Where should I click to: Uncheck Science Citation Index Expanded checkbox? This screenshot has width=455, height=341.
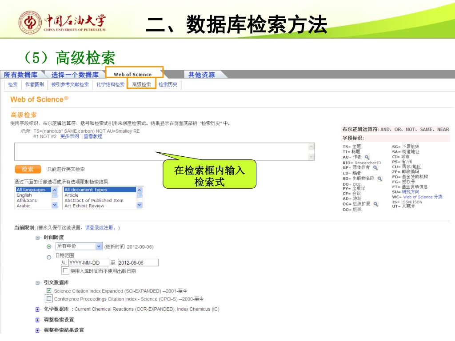point(49,290)
